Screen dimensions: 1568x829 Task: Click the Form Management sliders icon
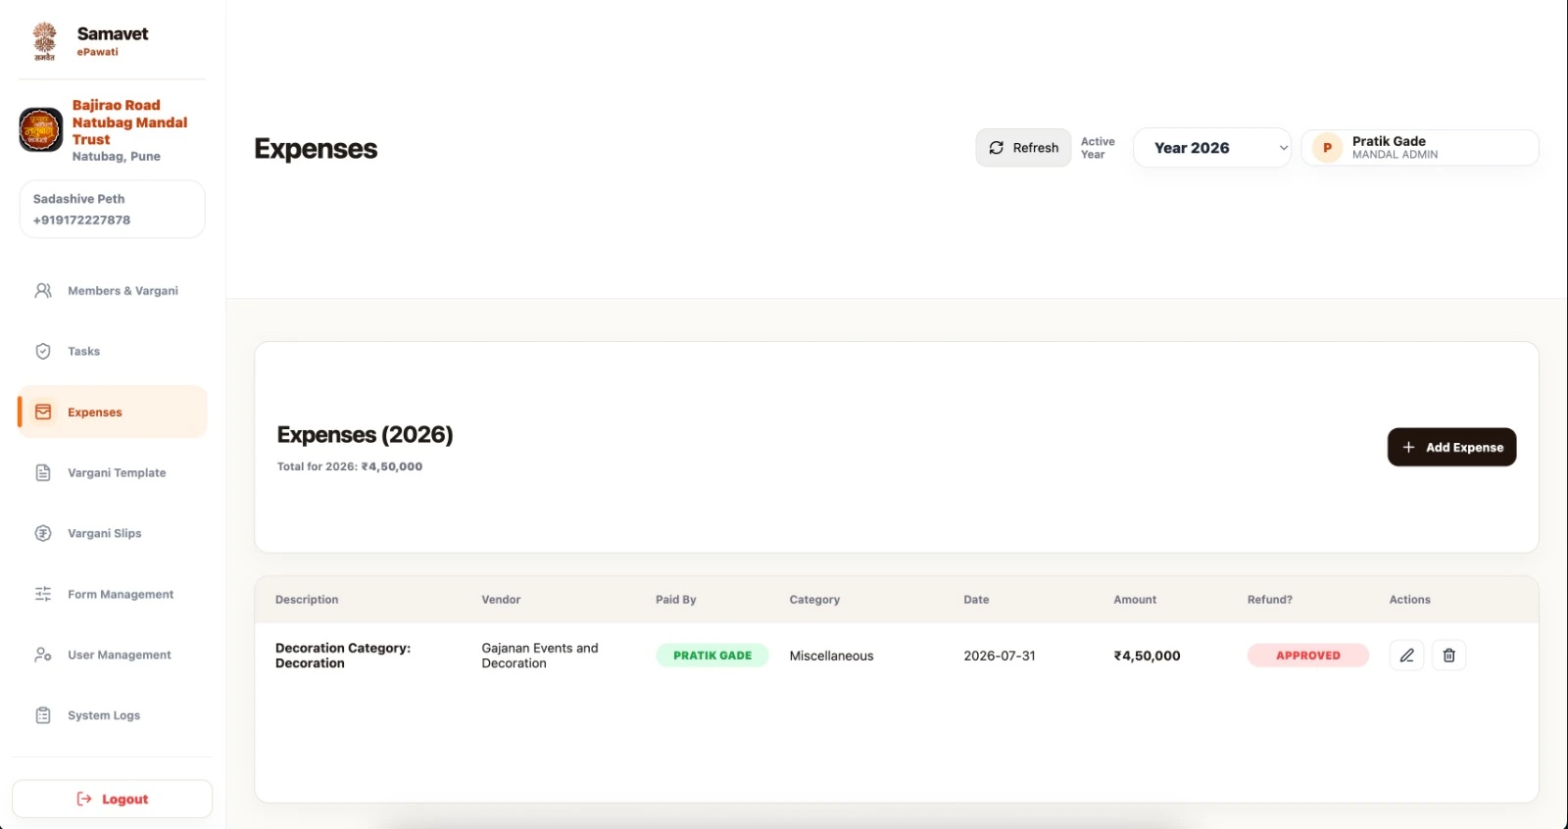[43, 595]
